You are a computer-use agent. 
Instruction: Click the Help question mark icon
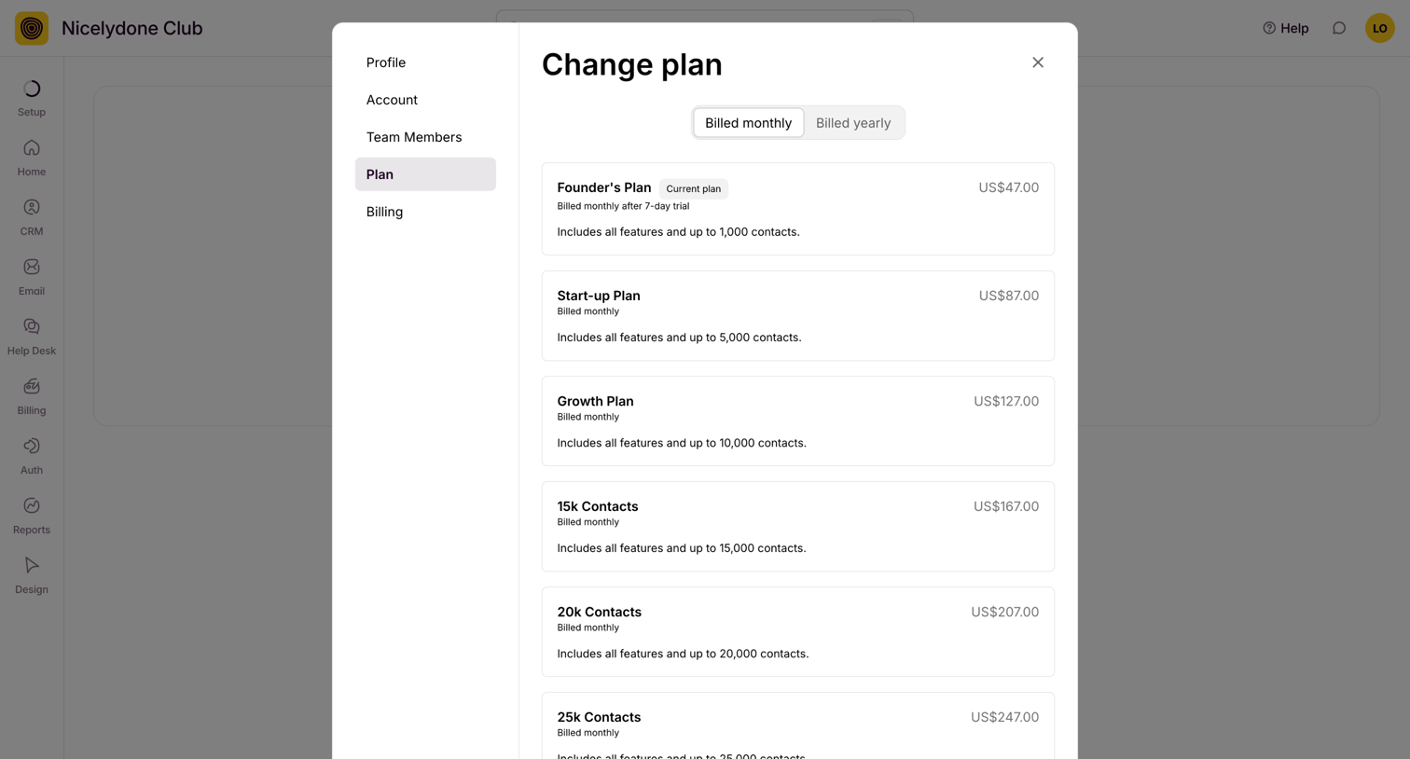pyautogui.click(x=1269, y=28)
